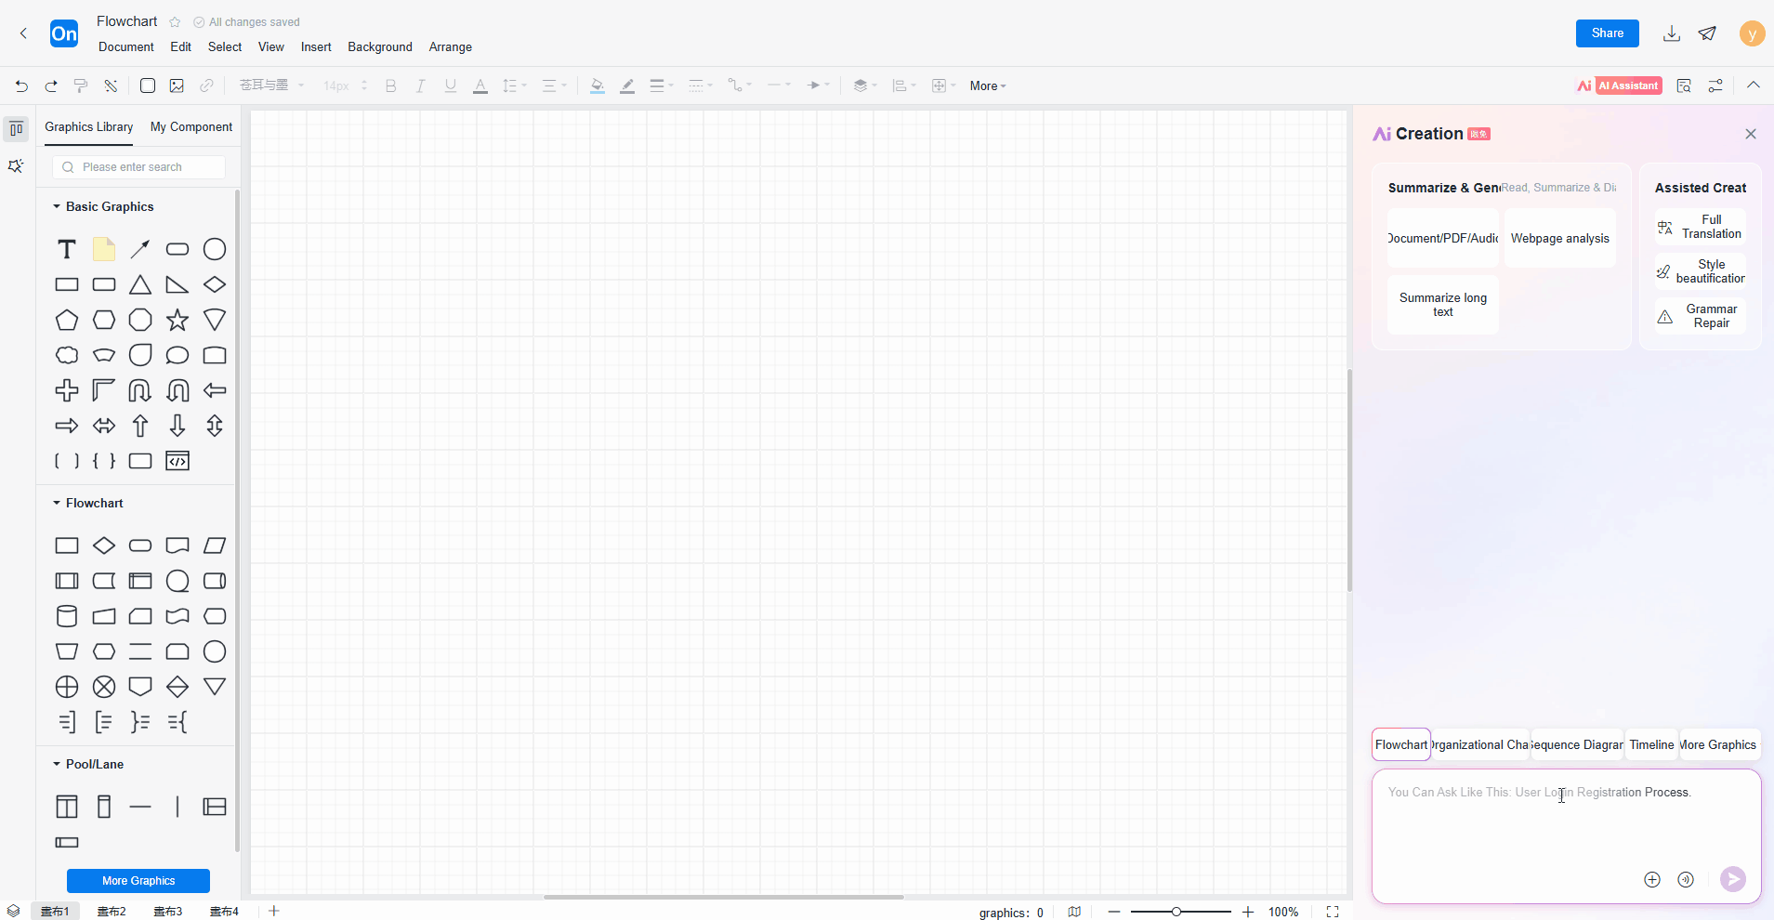The height and width of the screenshot is (920, 1774).
Task: Collapse the Basic Graphics section
Action: click(x=57, y=206)
